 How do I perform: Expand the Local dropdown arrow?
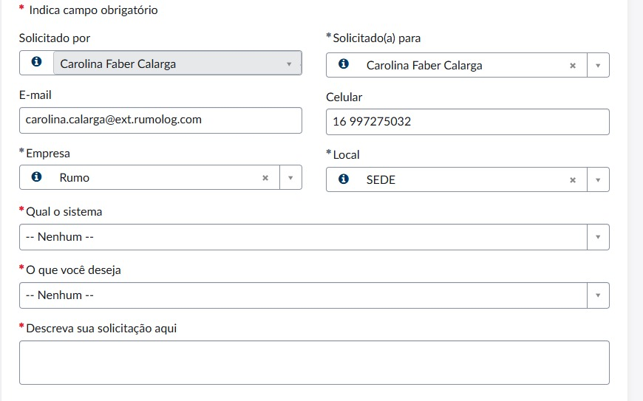pyautogui.click(x=598, y=179)
